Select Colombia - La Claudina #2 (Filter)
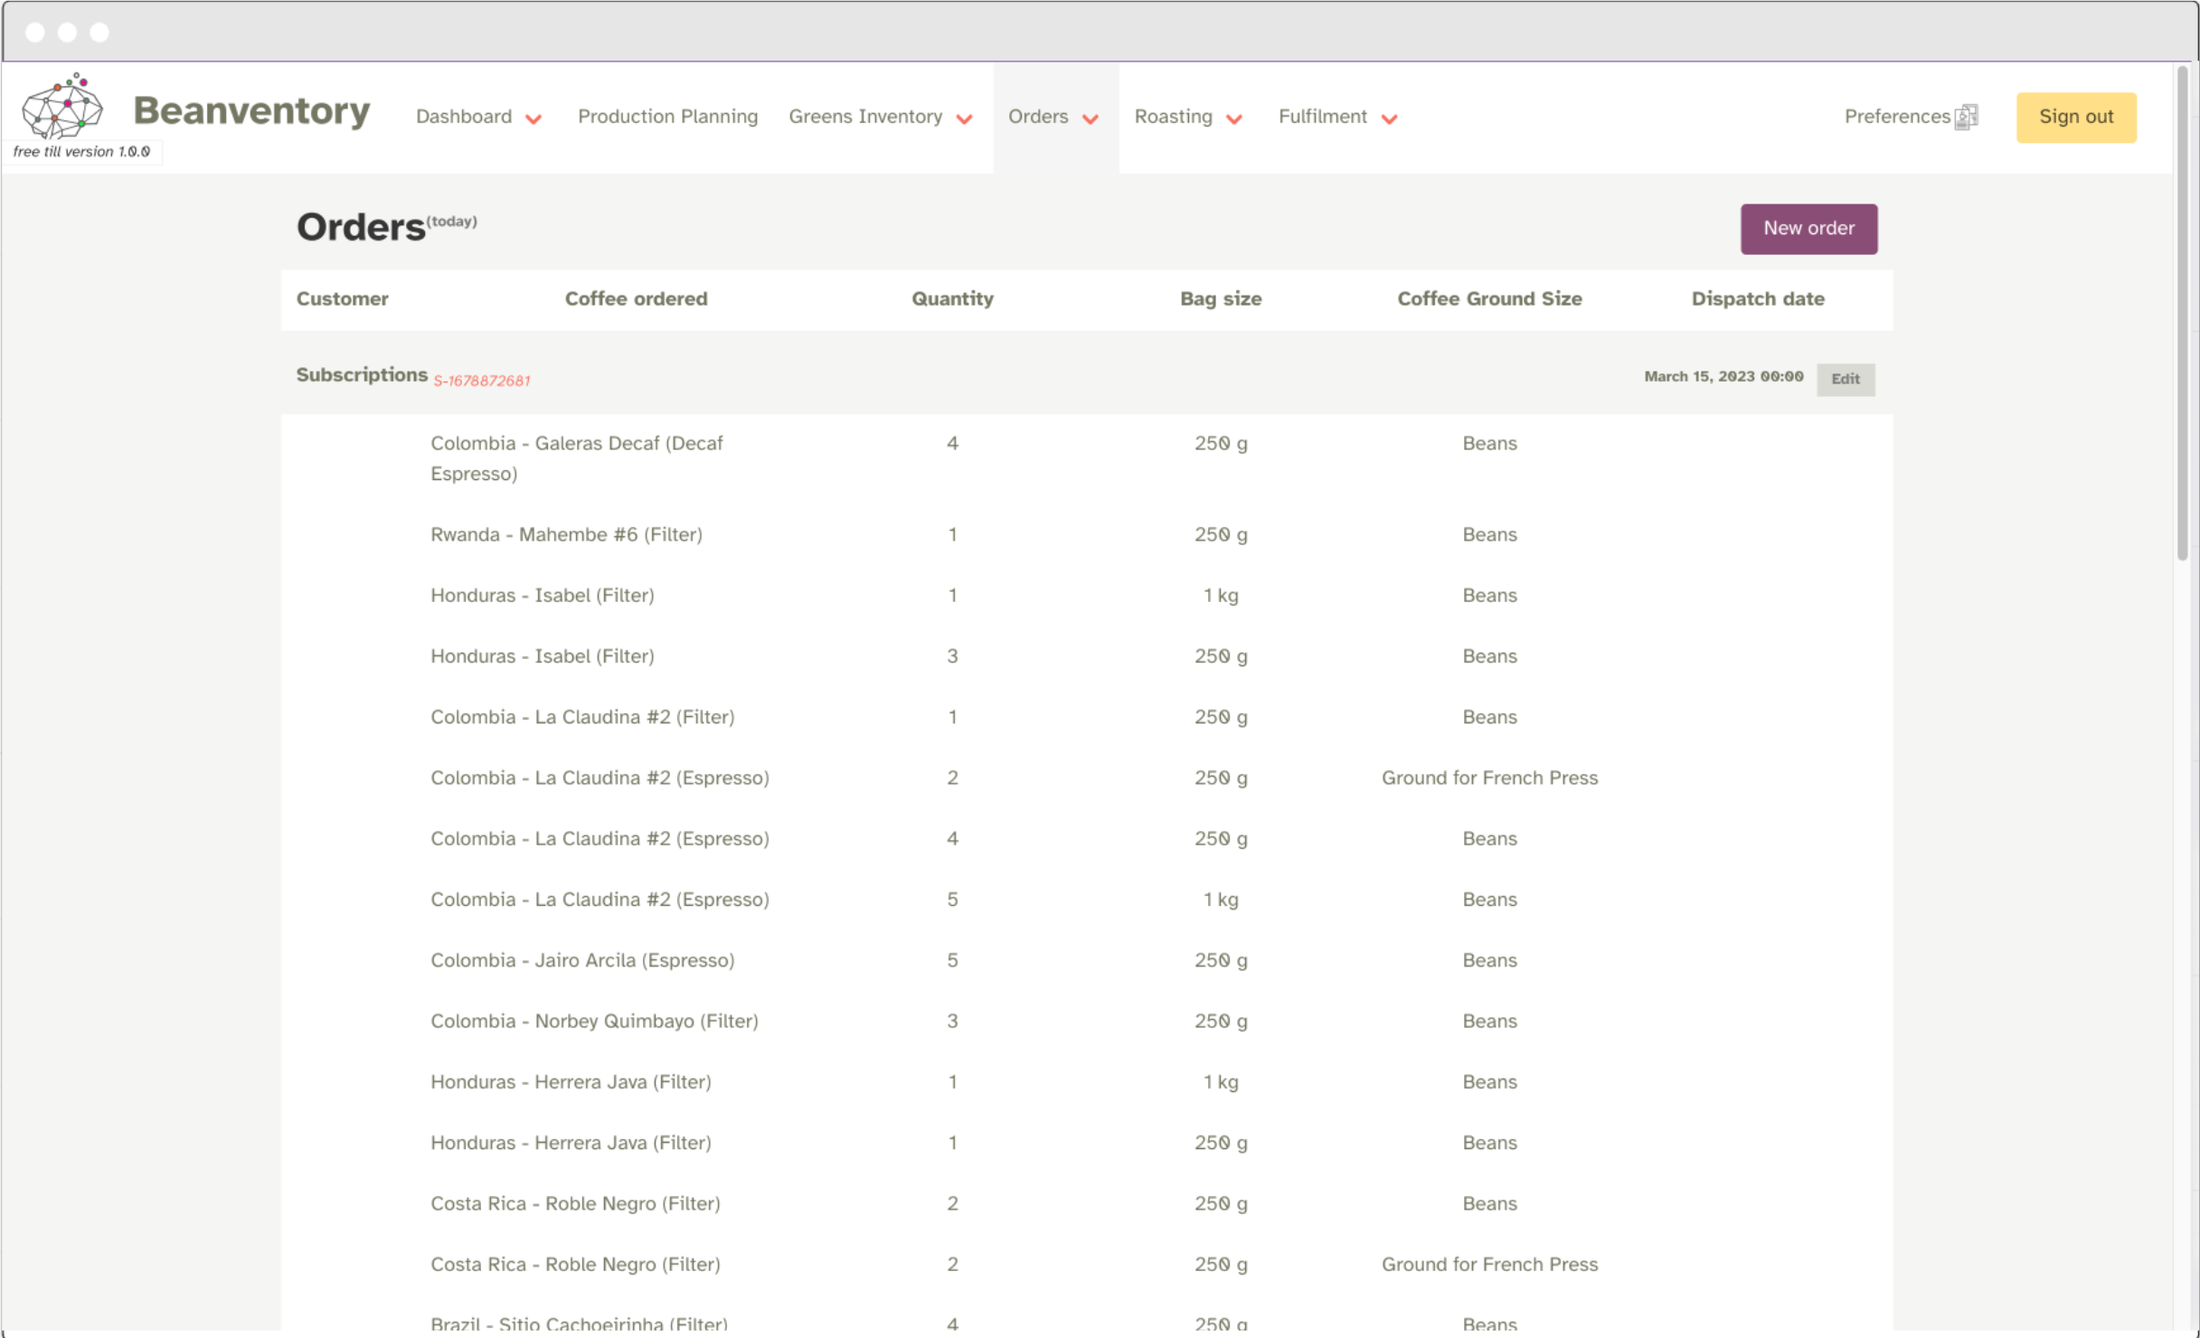2200x1338 pixels. 1086,718
